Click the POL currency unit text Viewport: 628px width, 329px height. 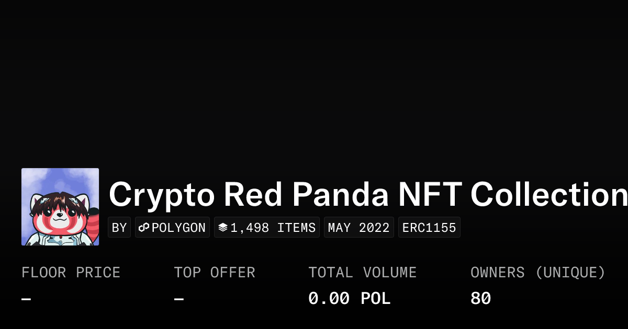[x=376, y=299]
